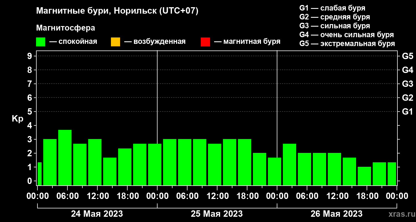Click 'G4 — очень сильная буря' legend line
Image resolution: width=416 pixels, height=222 pixels.
(x=346, y=35)
